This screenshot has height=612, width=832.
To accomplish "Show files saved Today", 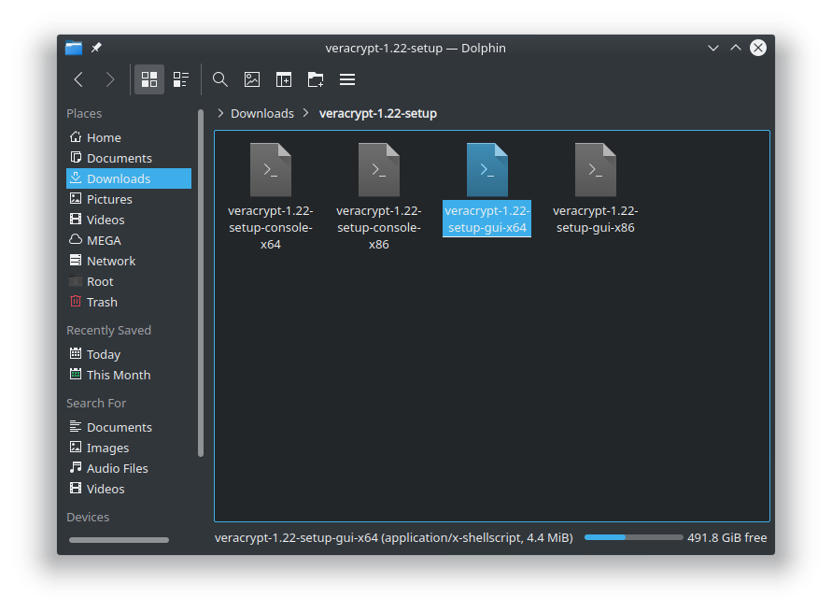I will point(129,354).
